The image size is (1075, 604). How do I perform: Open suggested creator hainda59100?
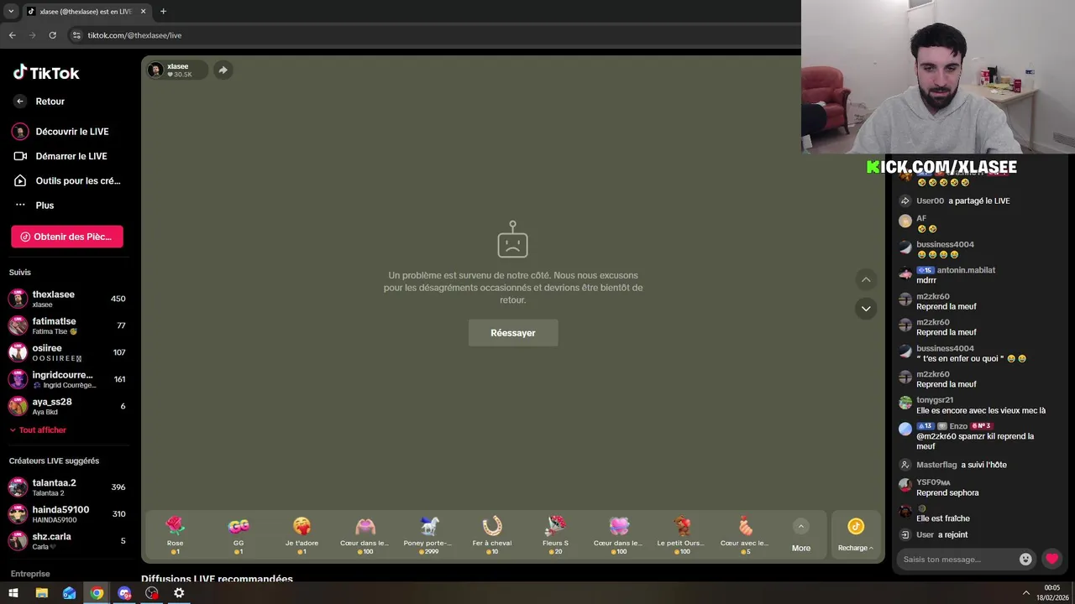tap(67, 514)
